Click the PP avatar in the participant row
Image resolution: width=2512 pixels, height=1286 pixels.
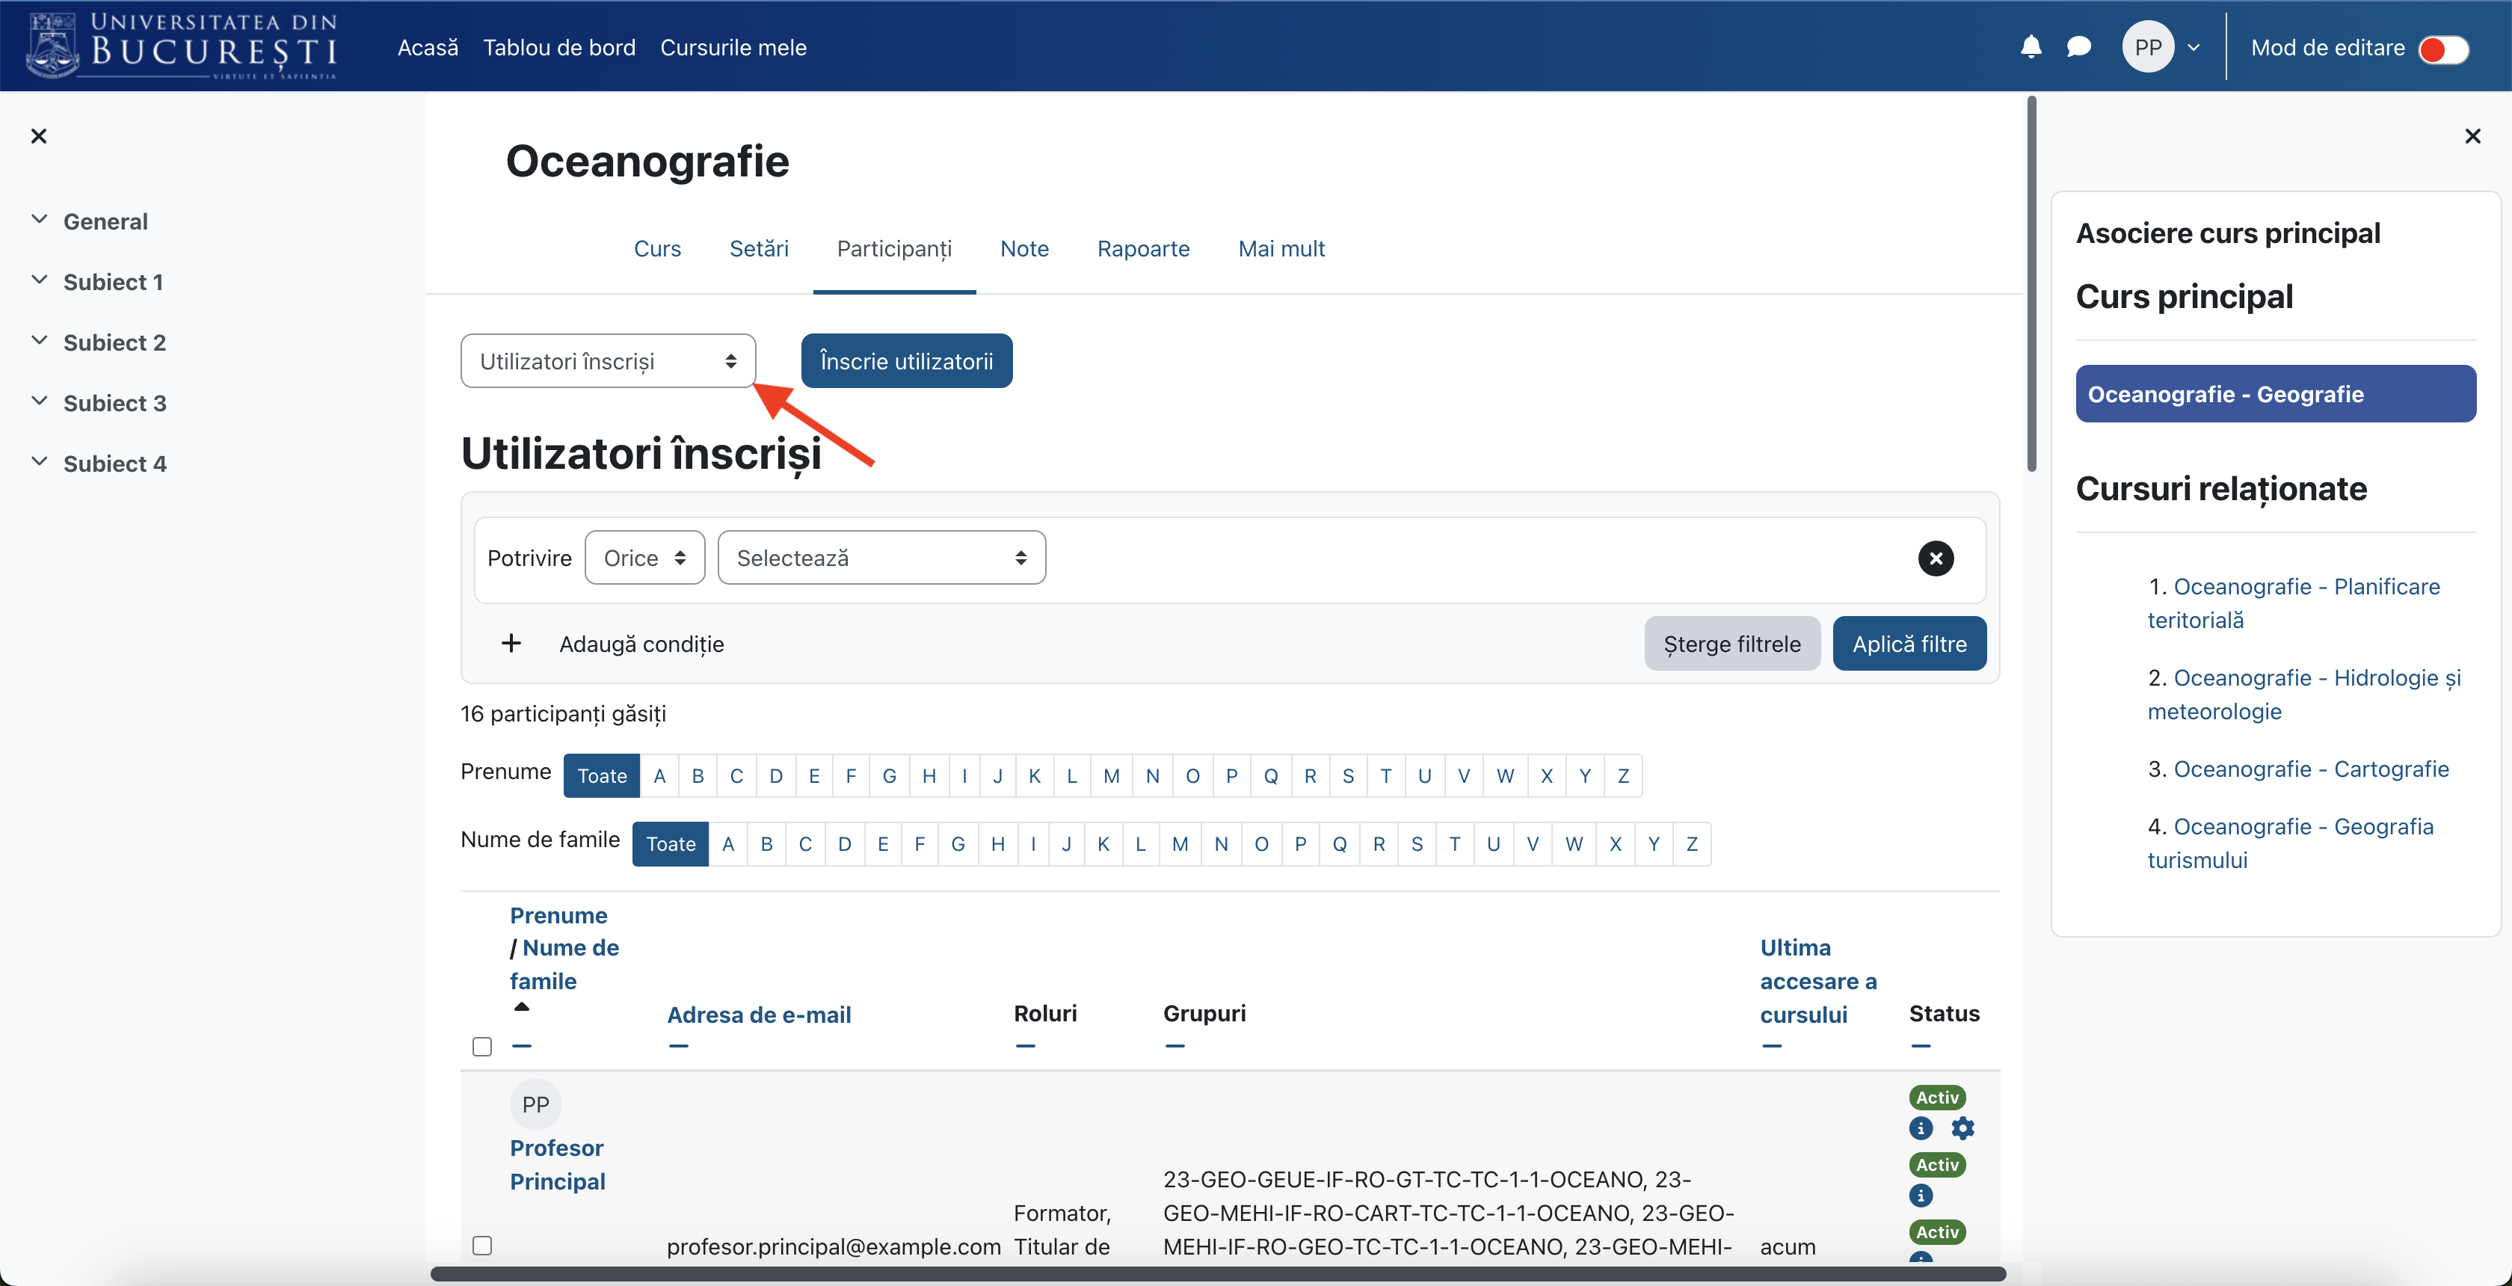click(x=535, y=1104)
